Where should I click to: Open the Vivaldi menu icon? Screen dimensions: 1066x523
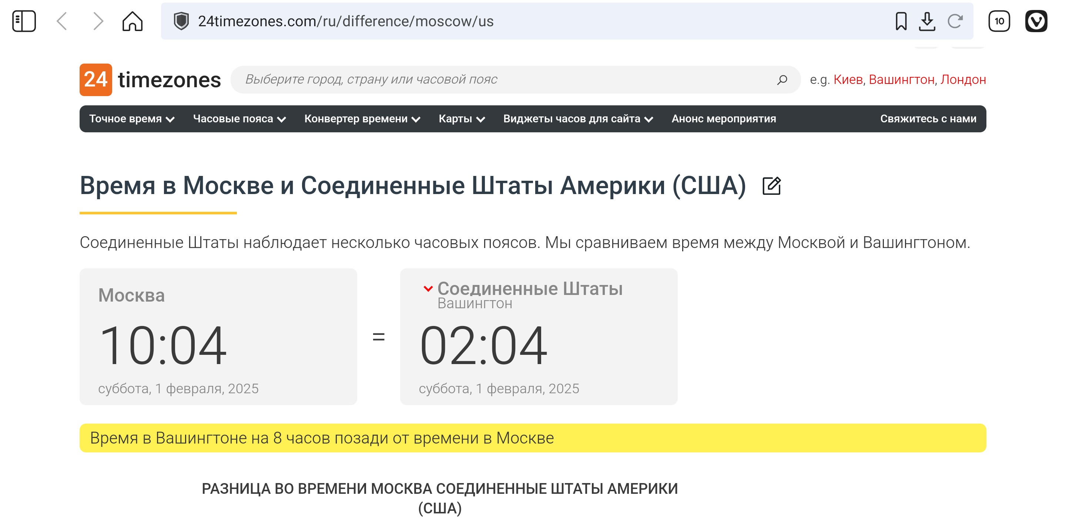1036,21
